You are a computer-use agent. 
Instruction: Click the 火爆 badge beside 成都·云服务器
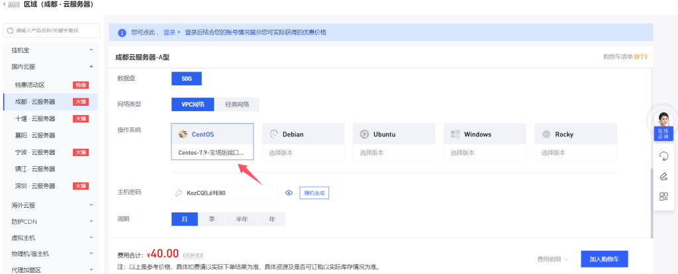point(81,101)
